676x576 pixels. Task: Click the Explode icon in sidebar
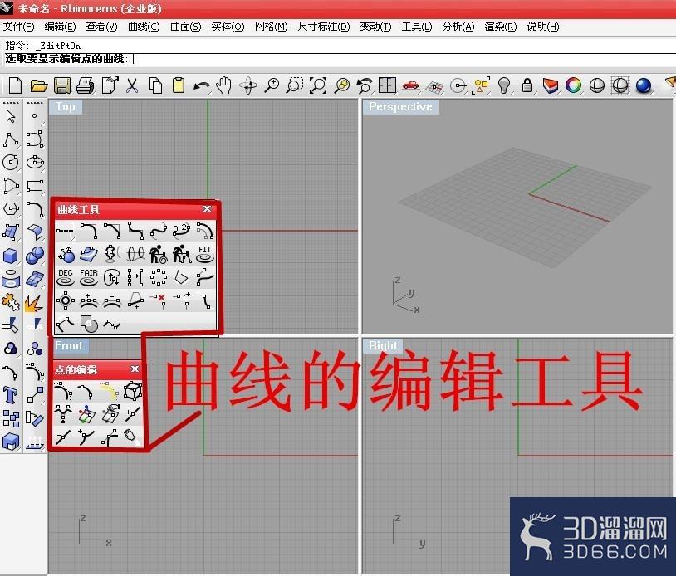click(34, 303)
